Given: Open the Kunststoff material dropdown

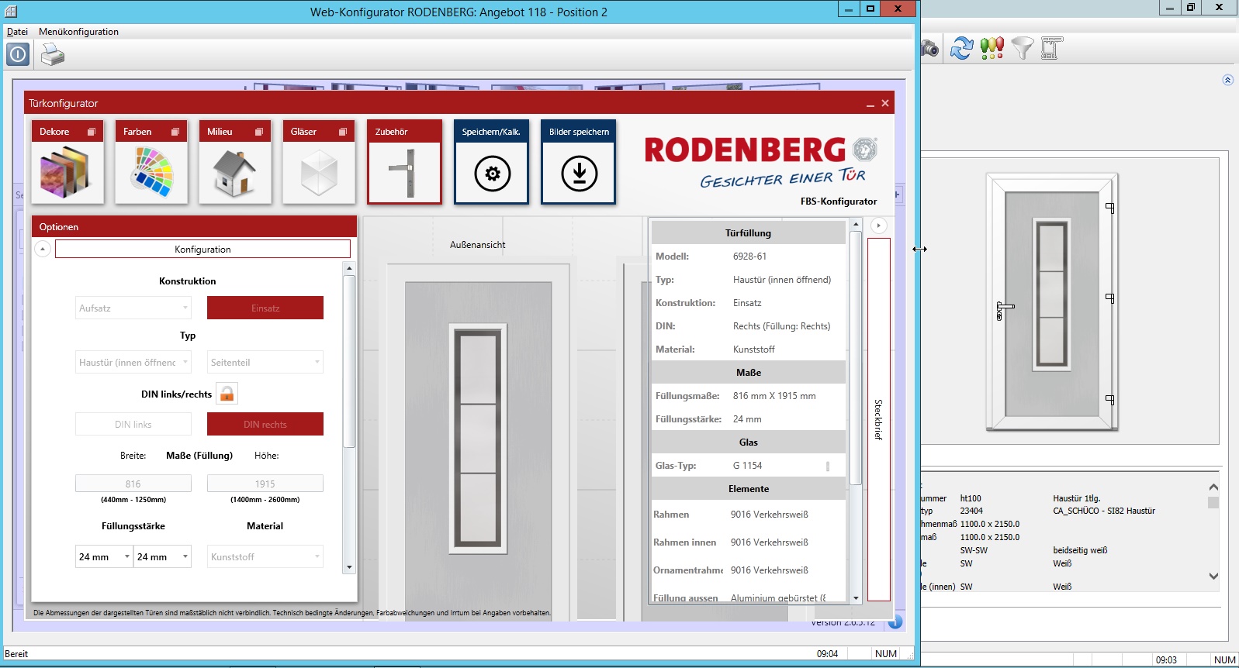Looking at the screenshot, I should [265, 556].
